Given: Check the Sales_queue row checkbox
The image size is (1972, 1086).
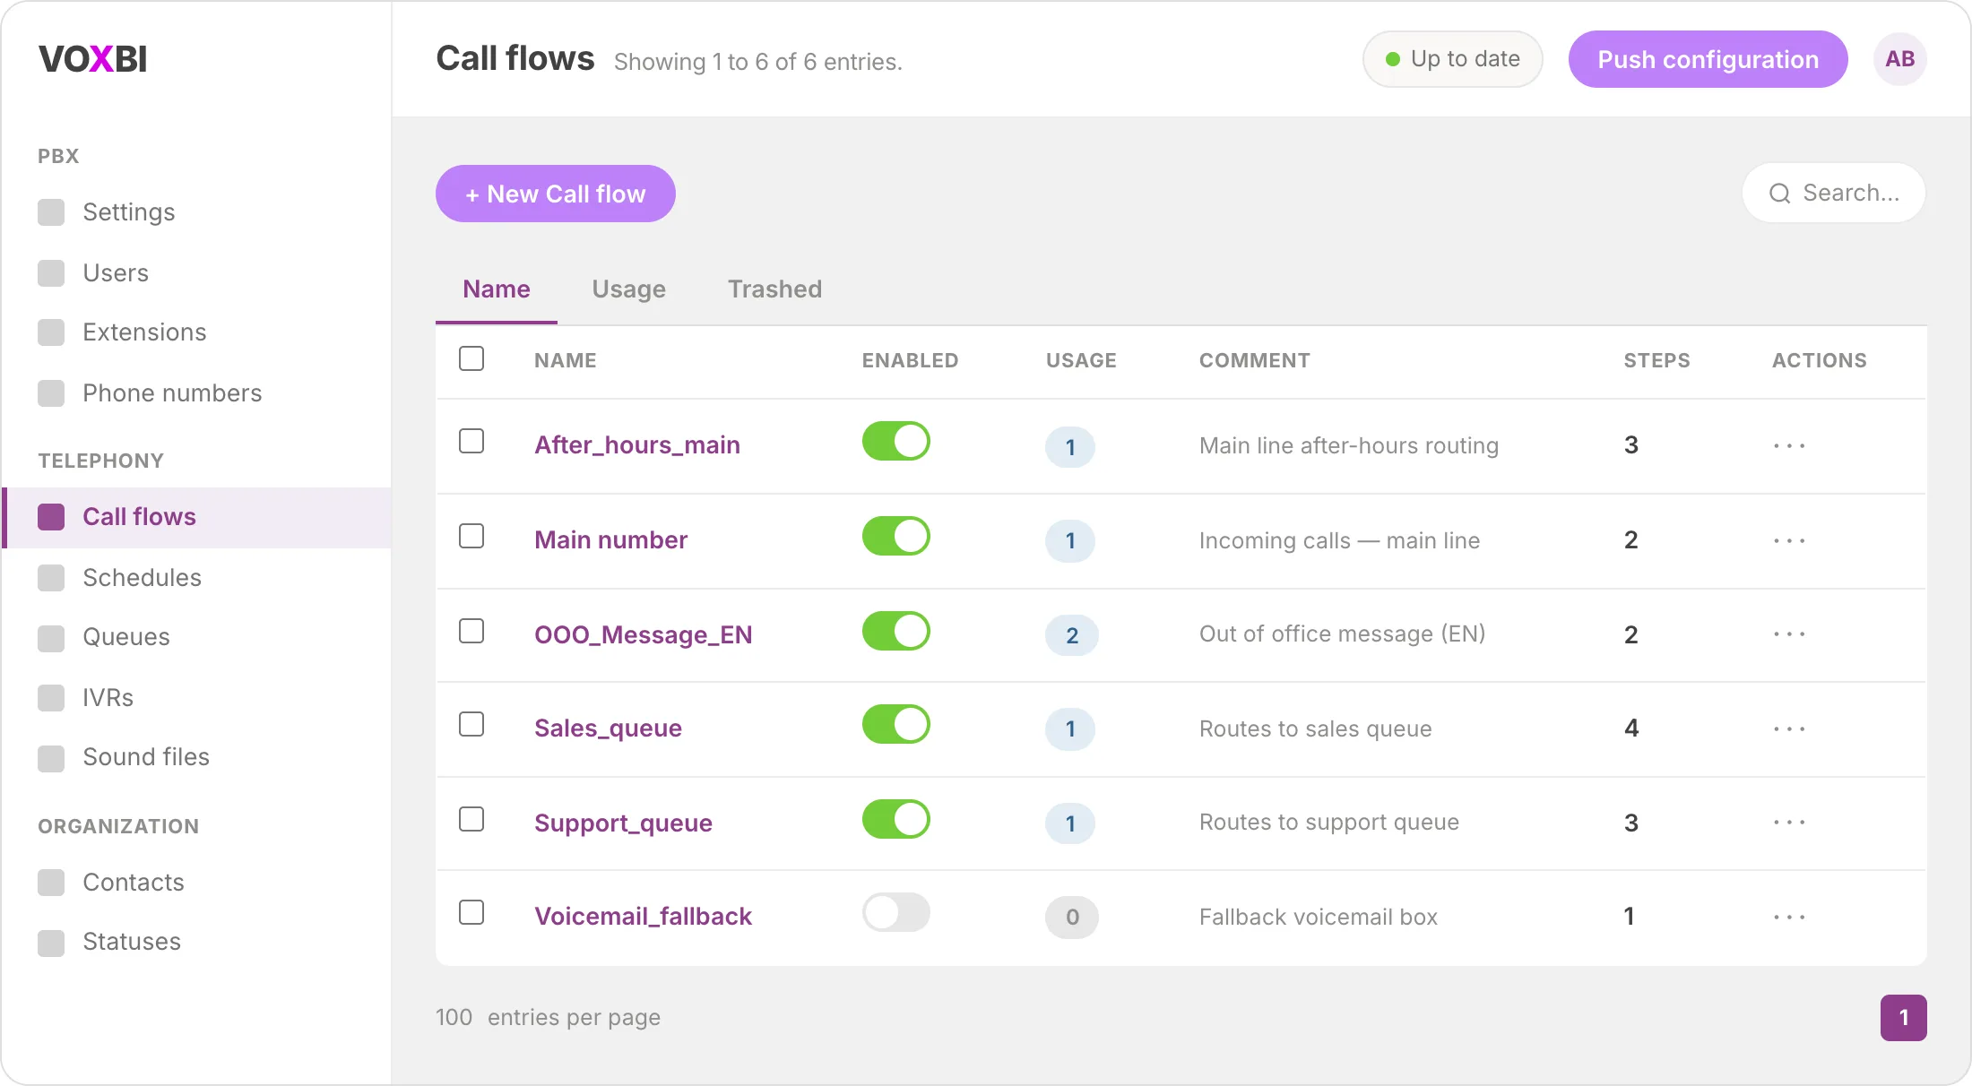Looking at the screenshot, I should pyautogui.click(x=471, y=724).
